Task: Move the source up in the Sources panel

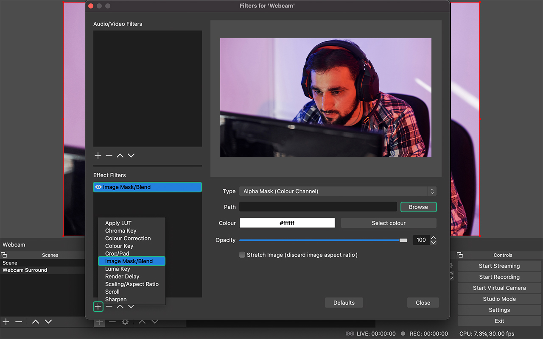Action: tap(142, 322)
